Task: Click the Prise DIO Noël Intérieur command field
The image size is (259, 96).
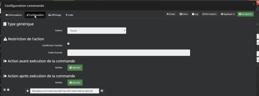Action: pyautogui.click(x=64, y=91)
